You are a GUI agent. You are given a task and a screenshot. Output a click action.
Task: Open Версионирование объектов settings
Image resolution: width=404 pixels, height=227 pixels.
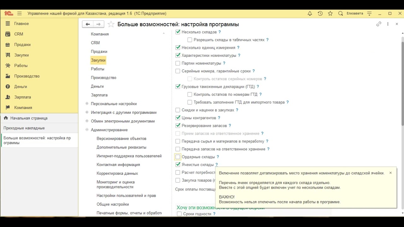[x=122, y=138]
